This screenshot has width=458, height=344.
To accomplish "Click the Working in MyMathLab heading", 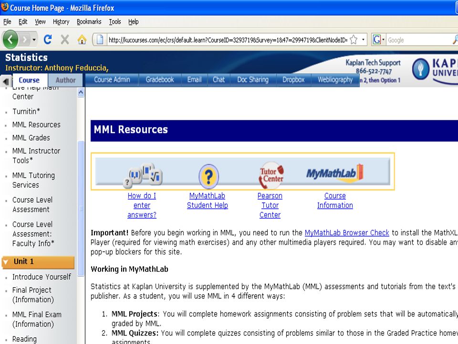I will pos(129,269).
